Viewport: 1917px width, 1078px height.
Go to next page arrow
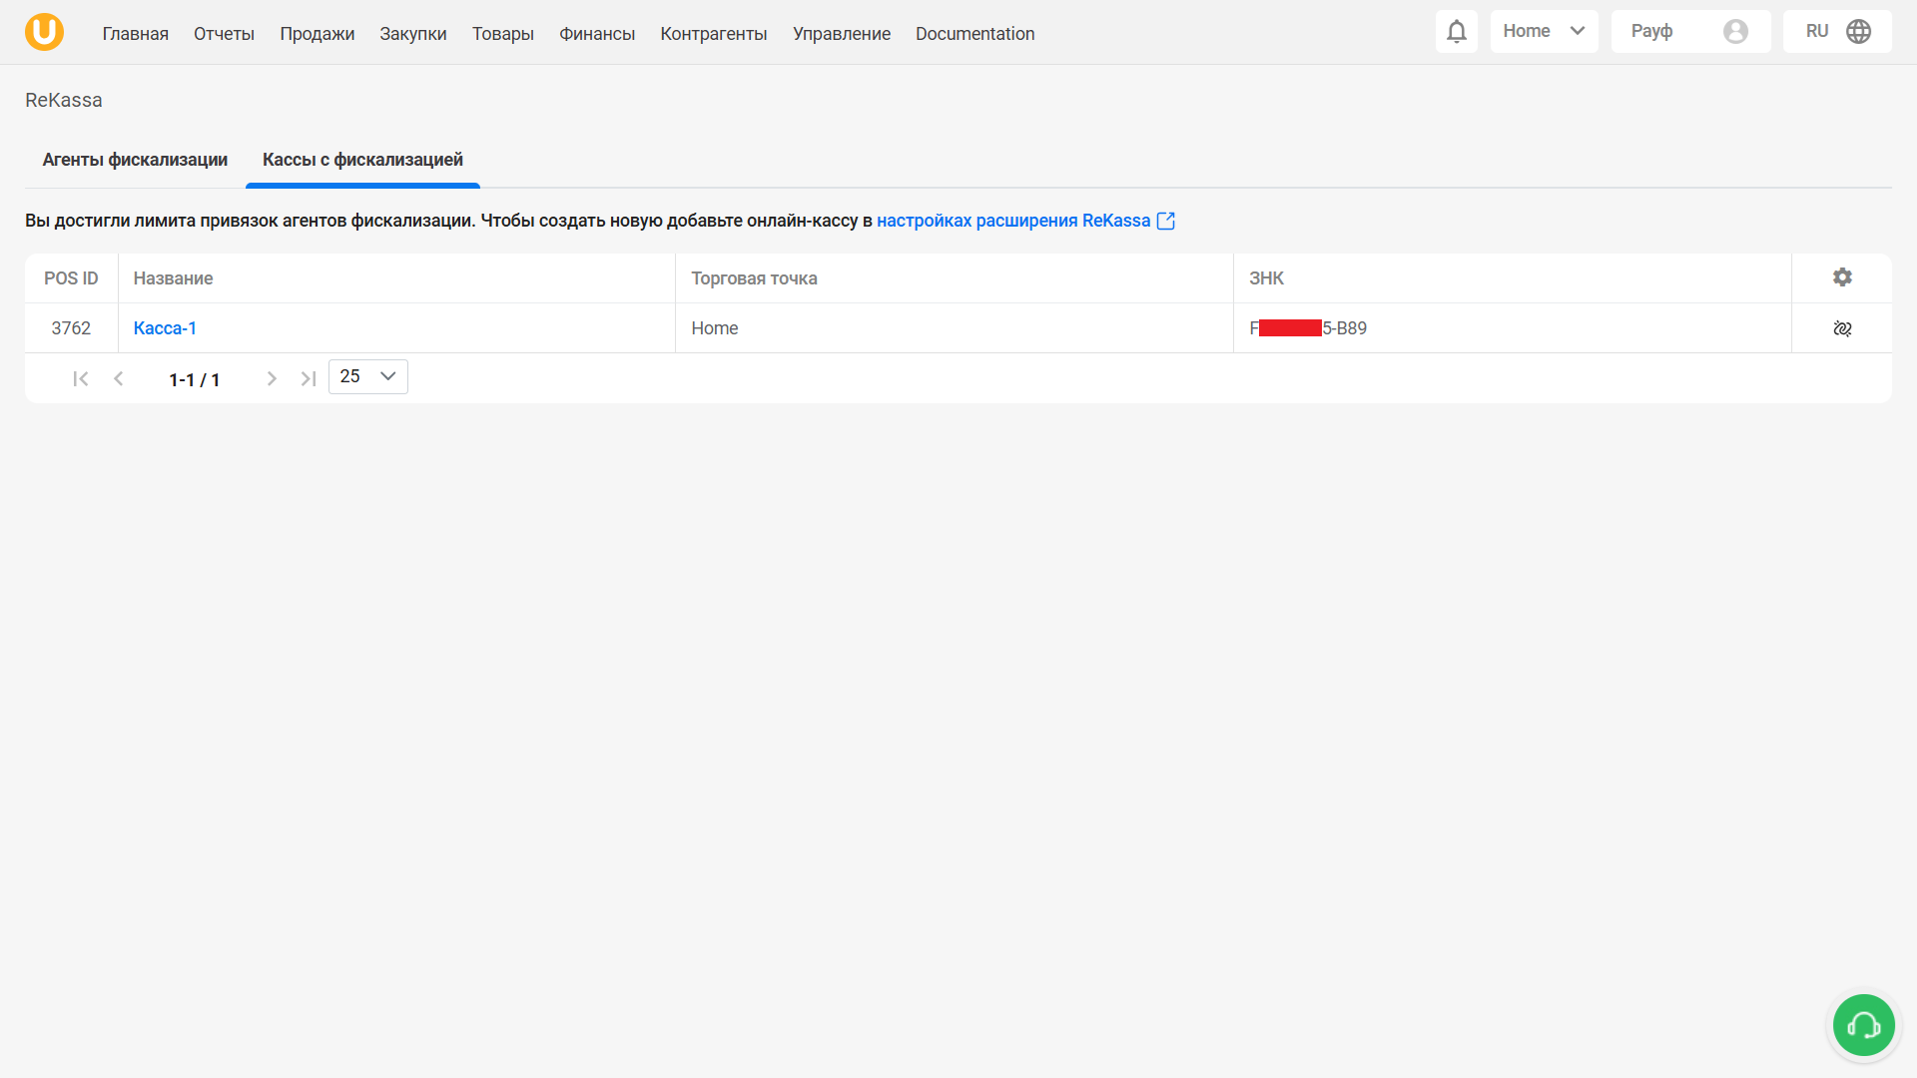click(272, 378)
